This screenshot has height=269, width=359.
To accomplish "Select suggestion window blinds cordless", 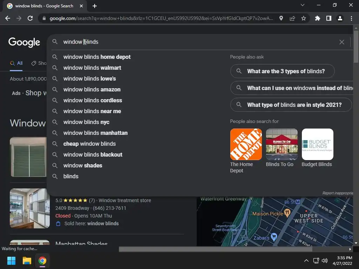I will coord(93,101).
